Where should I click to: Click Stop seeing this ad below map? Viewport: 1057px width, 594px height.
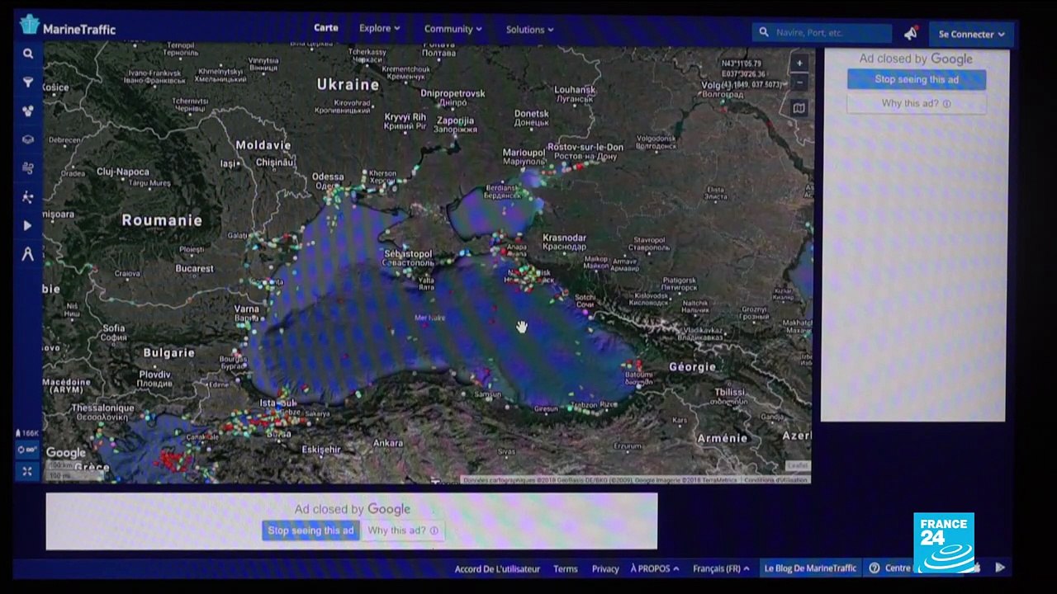[310, 530]
